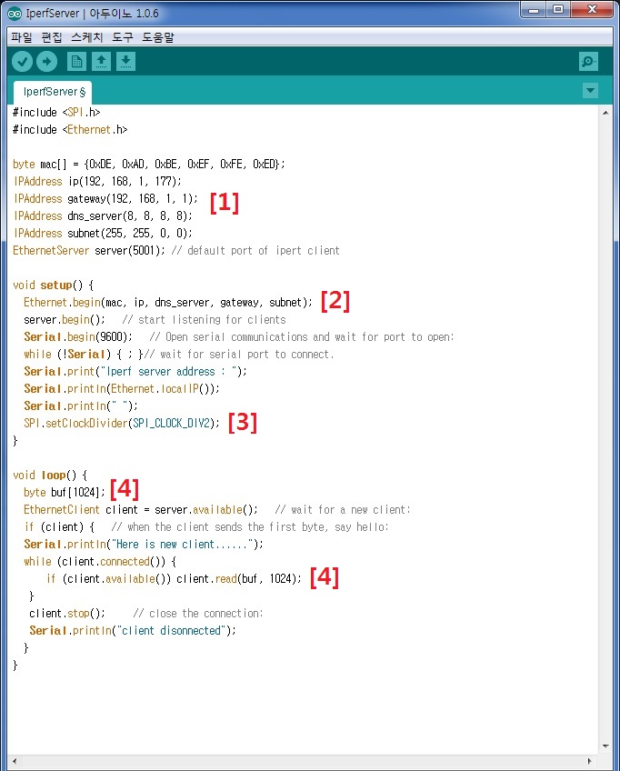Click 'SPI.setClockDivider(SPI_CLOCK_DIV2);' line
Screen dimensions: 620x771
pos(122,424)
